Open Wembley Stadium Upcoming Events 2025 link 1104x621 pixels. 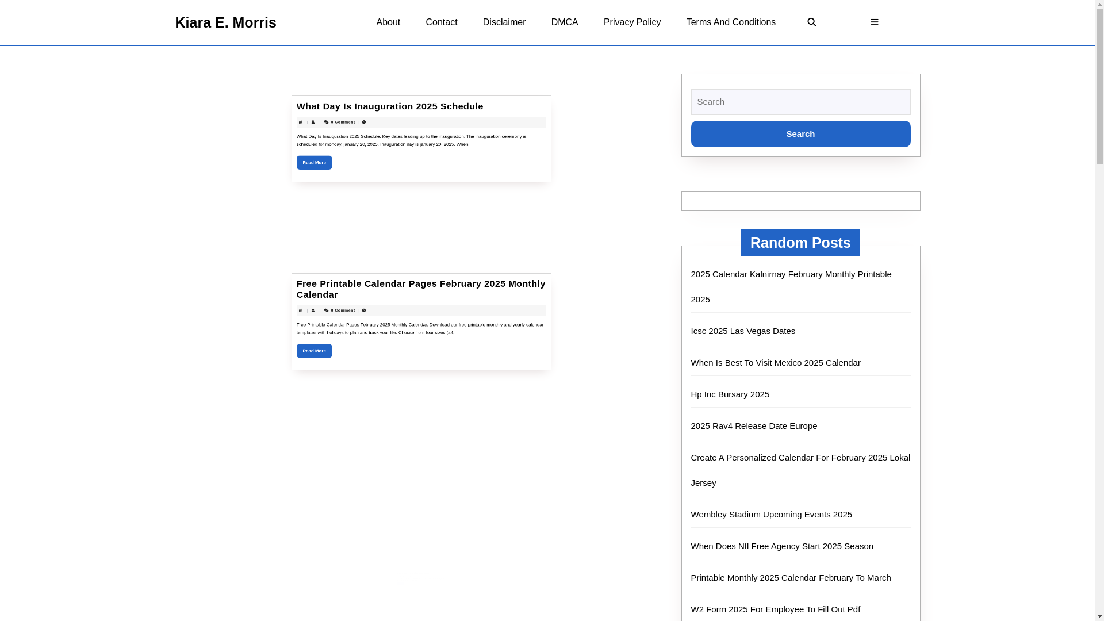coord(772,515)
